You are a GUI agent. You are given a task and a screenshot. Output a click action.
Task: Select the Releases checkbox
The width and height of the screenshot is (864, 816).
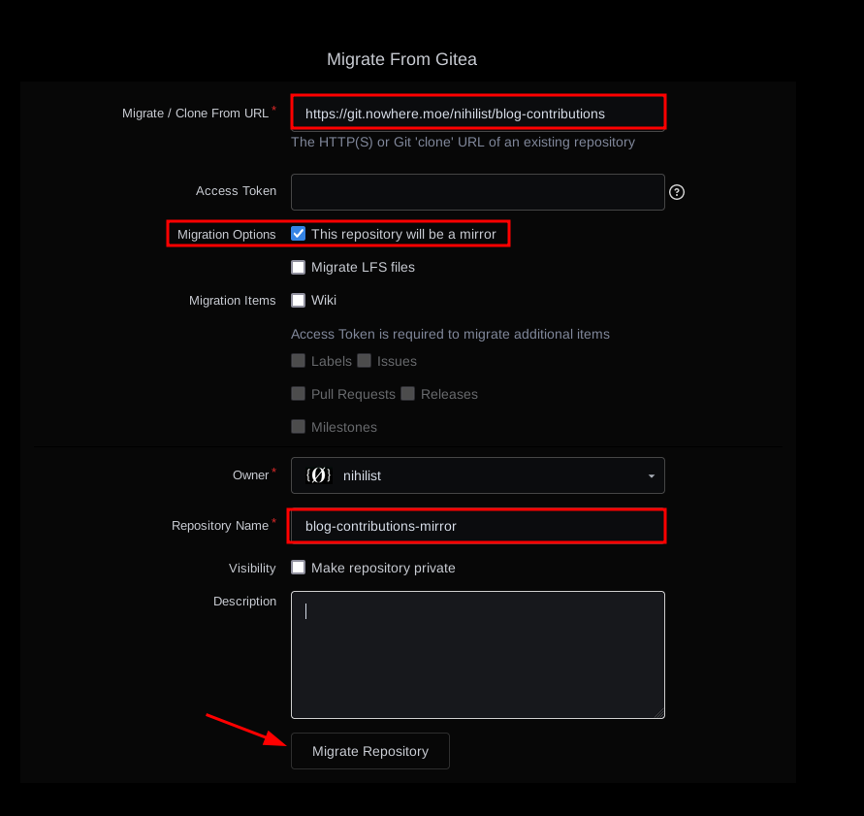coord(408,394)
